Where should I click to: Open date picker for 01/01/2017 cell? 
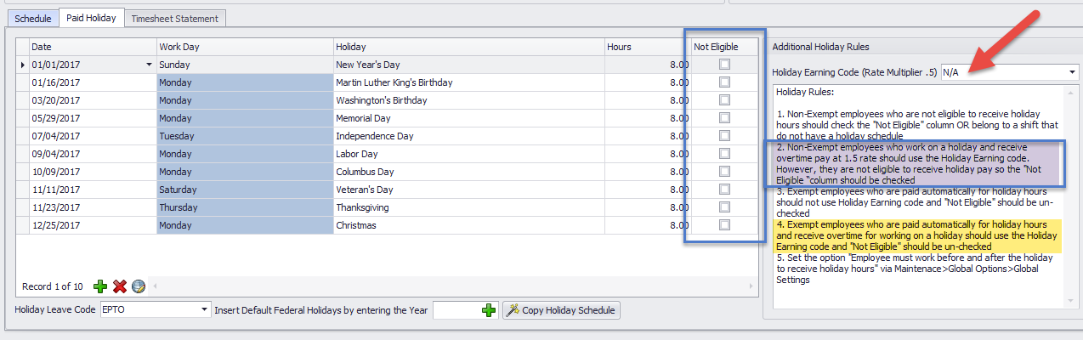click(150, 65)
